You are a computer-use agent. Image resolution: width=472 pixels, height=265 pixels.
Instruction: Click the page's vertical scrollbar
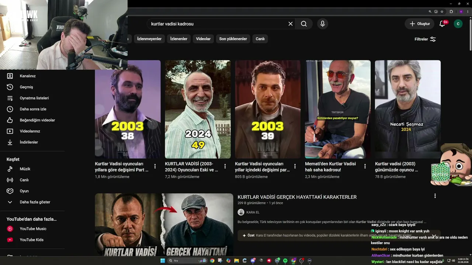pos(470,35)
